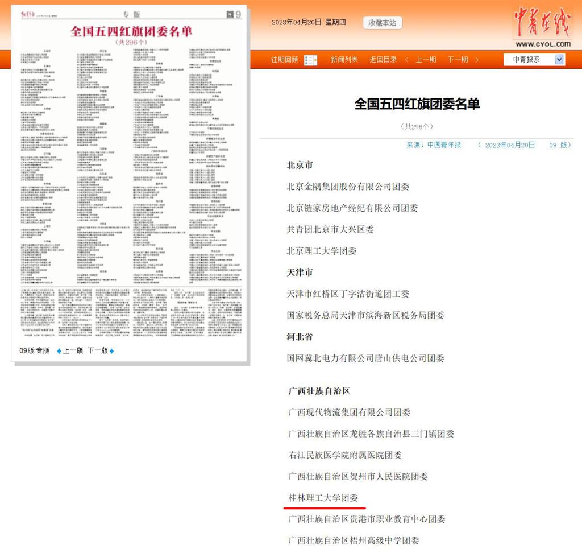The height and width of the screenshot is (553, 582).
Task: Click the 收藏本站 button
Action: 382,23
